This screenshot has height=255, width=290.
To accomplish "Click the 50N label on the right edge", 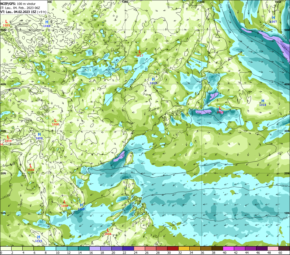I will pyautogui.click(x=287, y=30).
